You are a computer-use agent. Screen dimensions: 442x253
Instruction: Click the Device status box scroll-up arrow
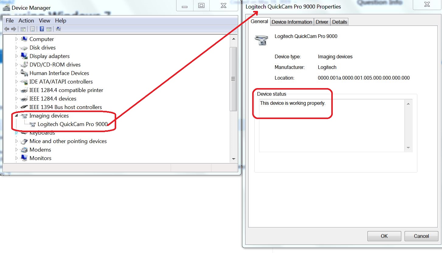point(408,104)
